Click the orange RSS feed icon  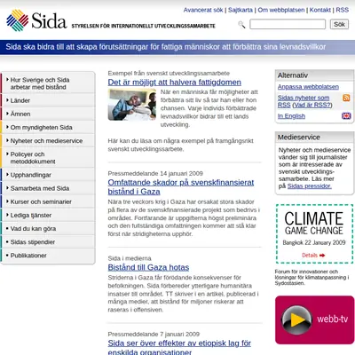pos(346,98)
